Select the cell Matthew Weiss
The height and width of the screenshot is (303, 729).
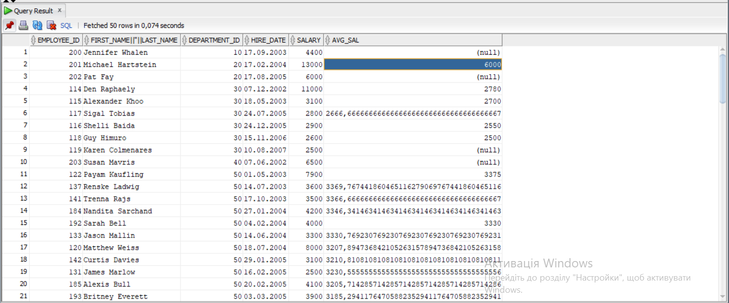(131, 247)
